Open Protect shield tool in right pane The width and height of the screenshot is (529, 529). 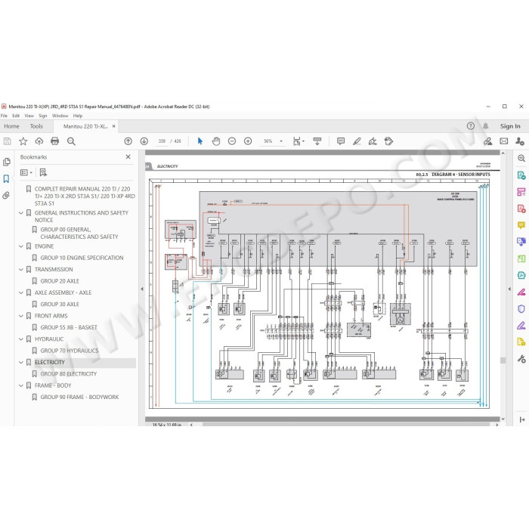pos(521,308)
